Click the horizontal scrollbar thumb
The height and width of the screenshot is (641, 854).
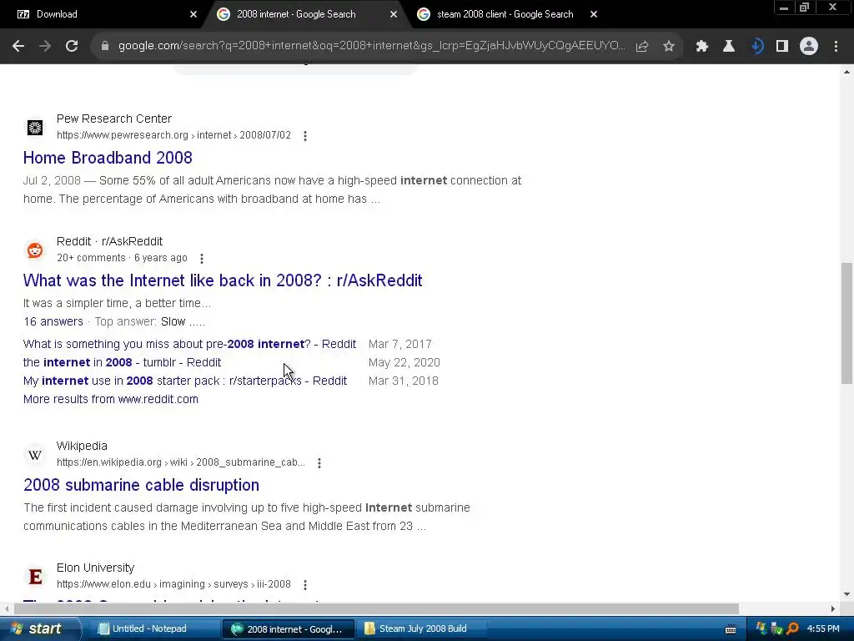click(376, 608)
